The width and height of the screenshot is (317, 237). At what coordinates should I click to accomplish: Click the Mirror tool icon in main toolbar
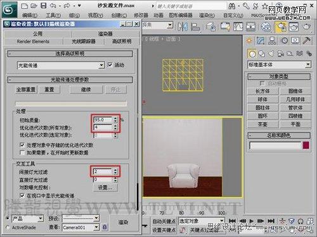[183, 27]
